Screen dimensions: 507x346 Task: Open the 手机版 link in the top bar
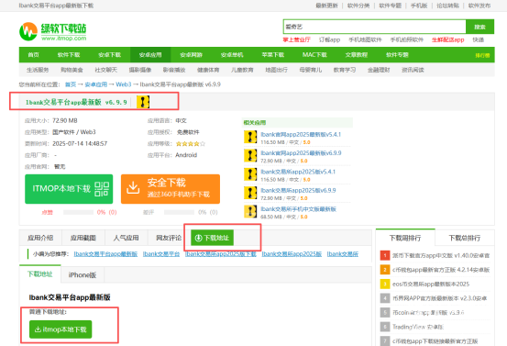[x=419, y=6]
